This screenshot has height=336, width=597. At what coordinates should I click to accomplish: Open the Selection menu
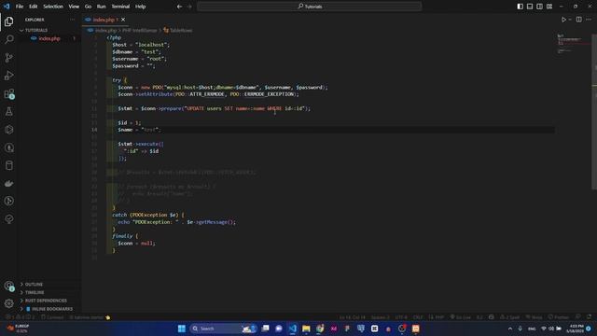click(x=53, y=7)
